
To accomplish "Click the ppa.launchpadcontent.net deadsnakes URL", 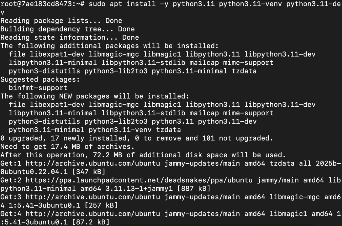I will (139, 180).
